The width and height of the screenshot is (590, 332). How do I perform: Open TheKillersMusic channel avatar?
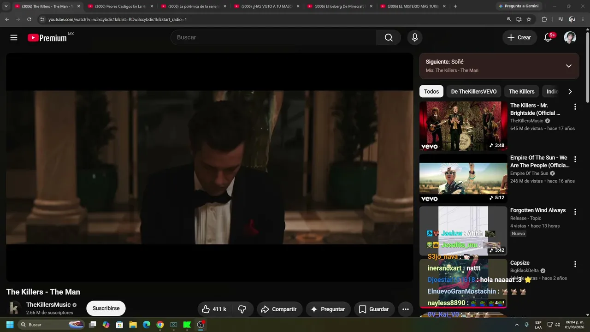coord(15,308)
